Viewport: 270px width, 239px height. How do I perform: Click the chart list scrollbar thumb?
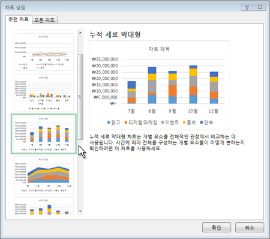click(x=80, y=97)
